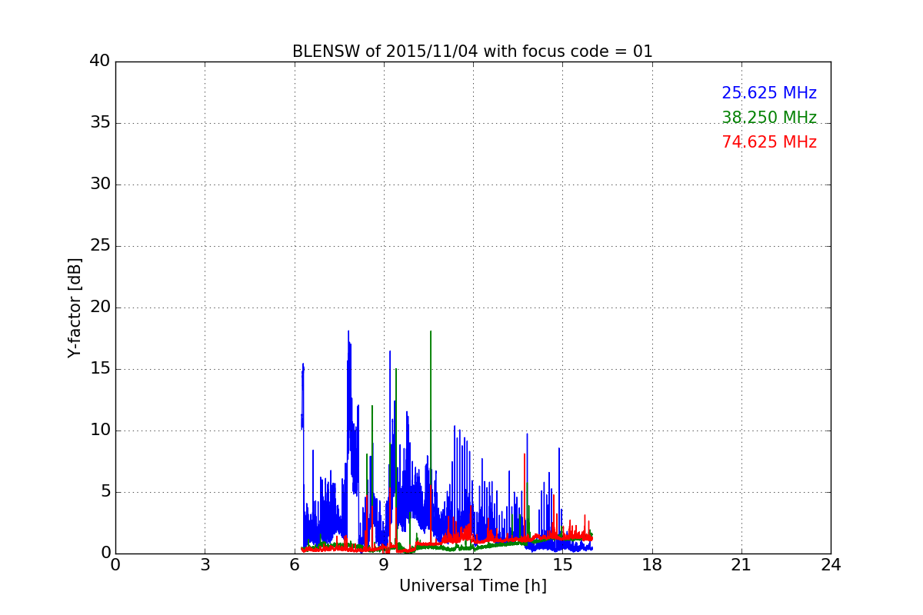923x615 pixels.
Task: Click the first blue peak at data start
Action: click(x=303, y=364)
